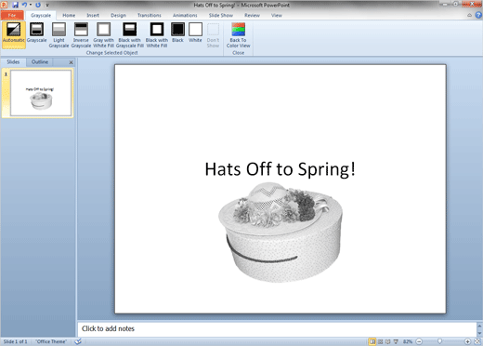Fit slide to current window

coord(477,341)
